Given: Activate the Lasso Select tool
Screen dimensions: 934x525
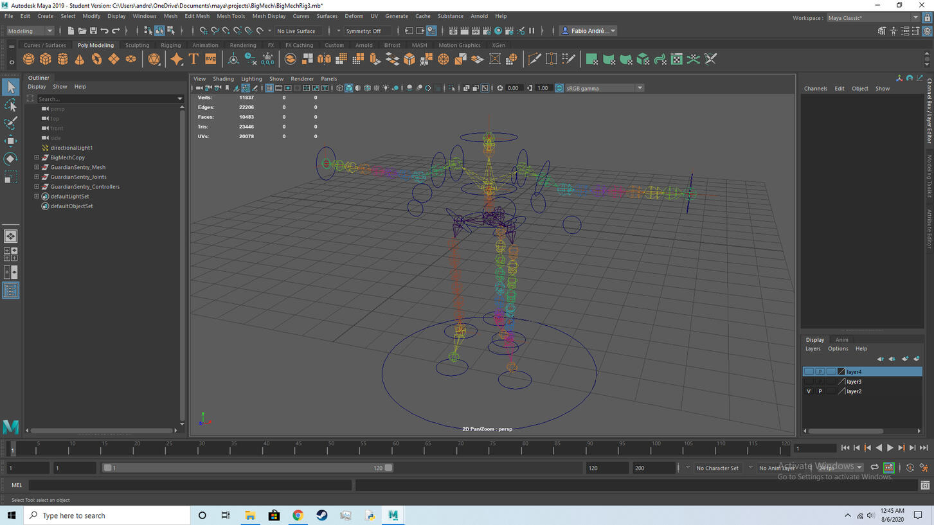Looking at the screenshot, I should [10, 105].
